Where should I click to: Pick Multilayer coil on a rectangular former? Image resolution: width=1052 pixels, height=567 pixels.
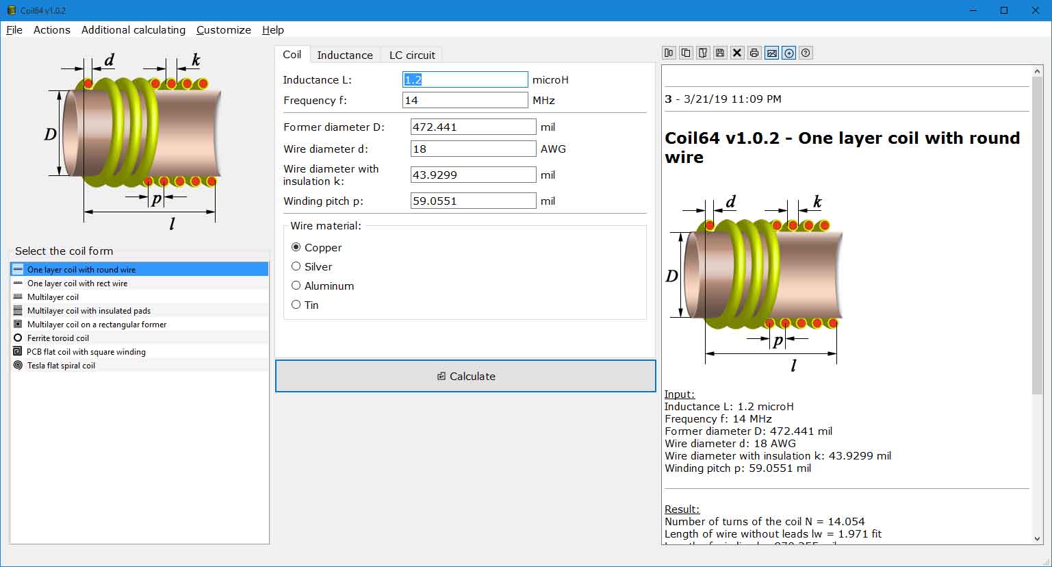(x=140, y=324)
